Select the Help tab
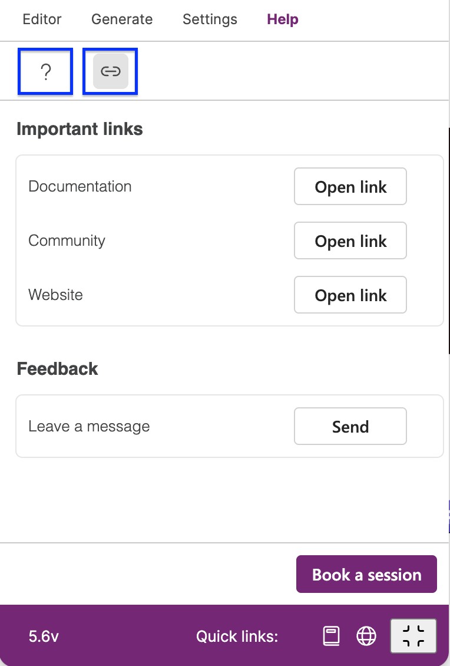 (283, 19)
